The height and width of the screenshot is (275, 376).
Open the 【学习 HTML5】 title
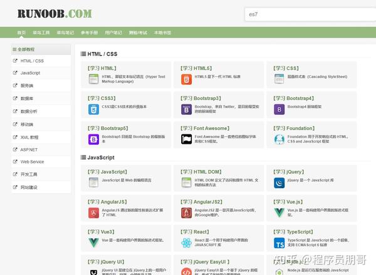coord(196,68)
